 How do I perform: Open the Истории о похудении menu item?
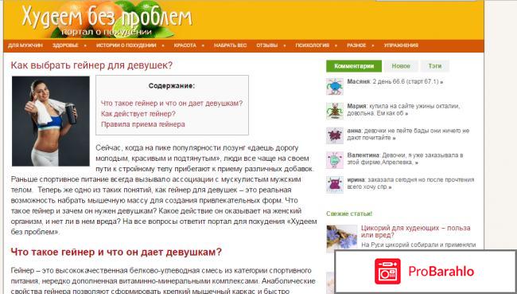coord(126,45)
